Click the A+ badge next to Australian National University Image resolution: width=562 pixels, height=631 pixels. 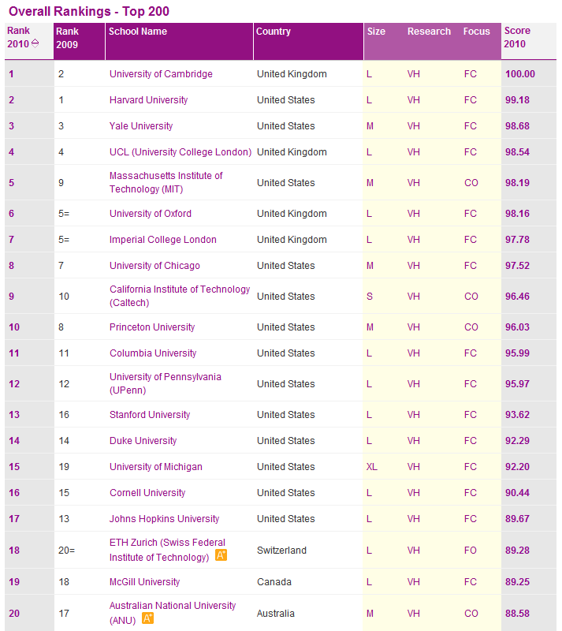148,618
